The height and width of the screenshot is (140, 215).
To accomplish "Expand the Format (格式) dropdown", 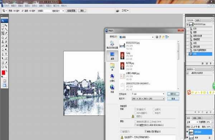I will tap(148, 99).
